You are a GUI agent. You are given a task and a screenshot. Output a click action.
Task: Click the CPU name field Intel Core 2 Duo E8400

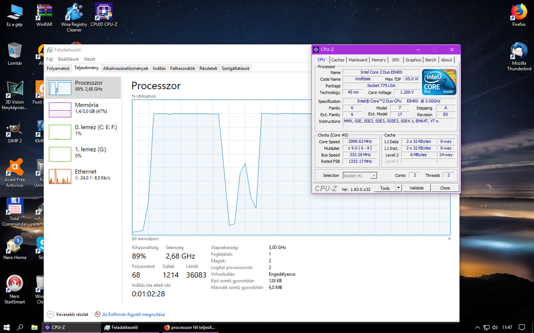[381, 72]
